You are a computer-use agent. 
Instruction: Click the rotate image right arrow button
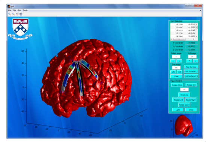point(179,61)
